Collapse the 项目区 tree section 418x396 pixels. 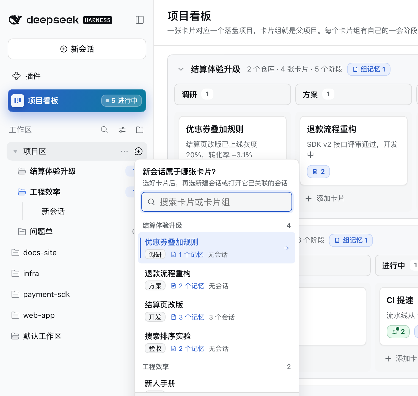point(15,151)
